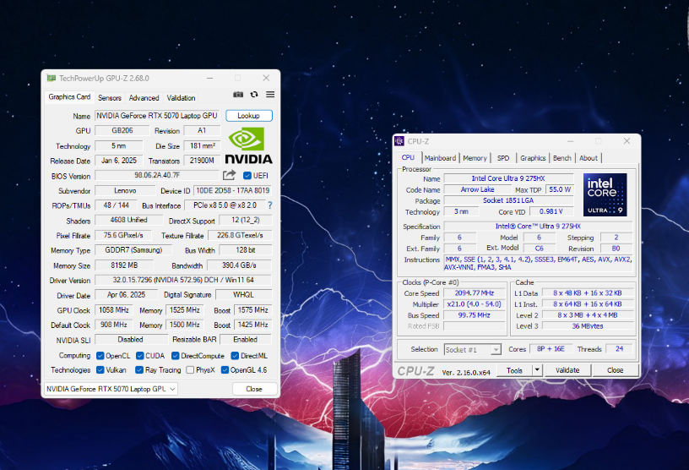689x470 pixels.
Task: Open the GPU-Z hamburger menu
Action: point(270,94)
